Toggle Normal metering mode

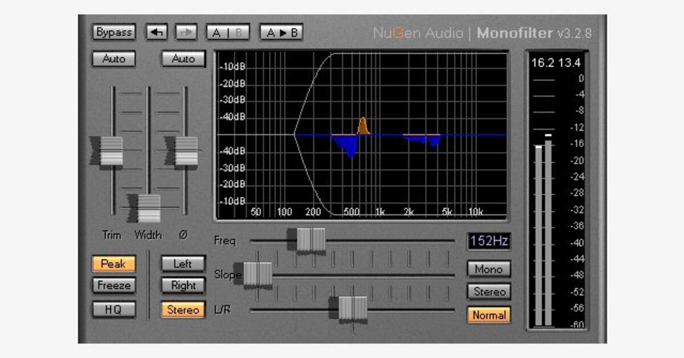pyautogui.click(x=488, y=315)
